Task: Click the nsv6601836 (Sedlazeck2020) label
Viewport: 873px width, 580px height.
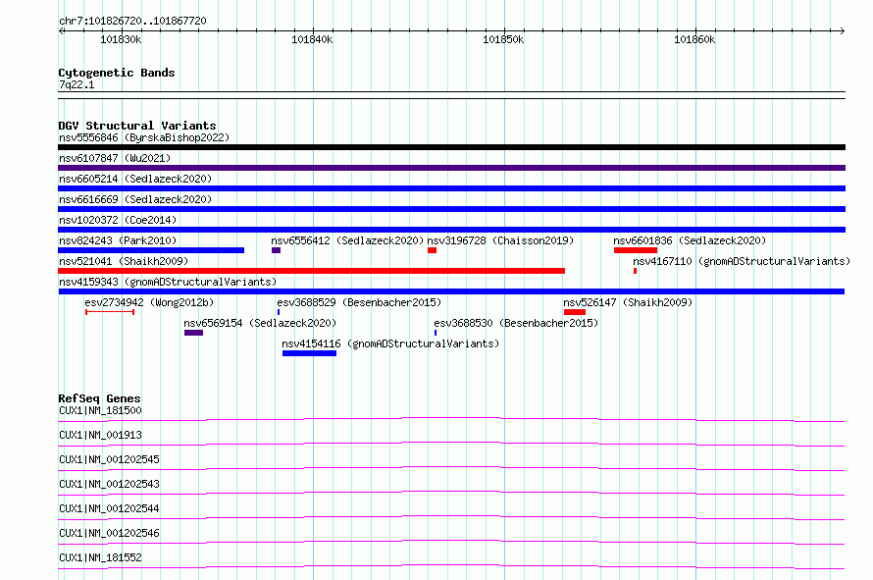Action: point(690,240)
